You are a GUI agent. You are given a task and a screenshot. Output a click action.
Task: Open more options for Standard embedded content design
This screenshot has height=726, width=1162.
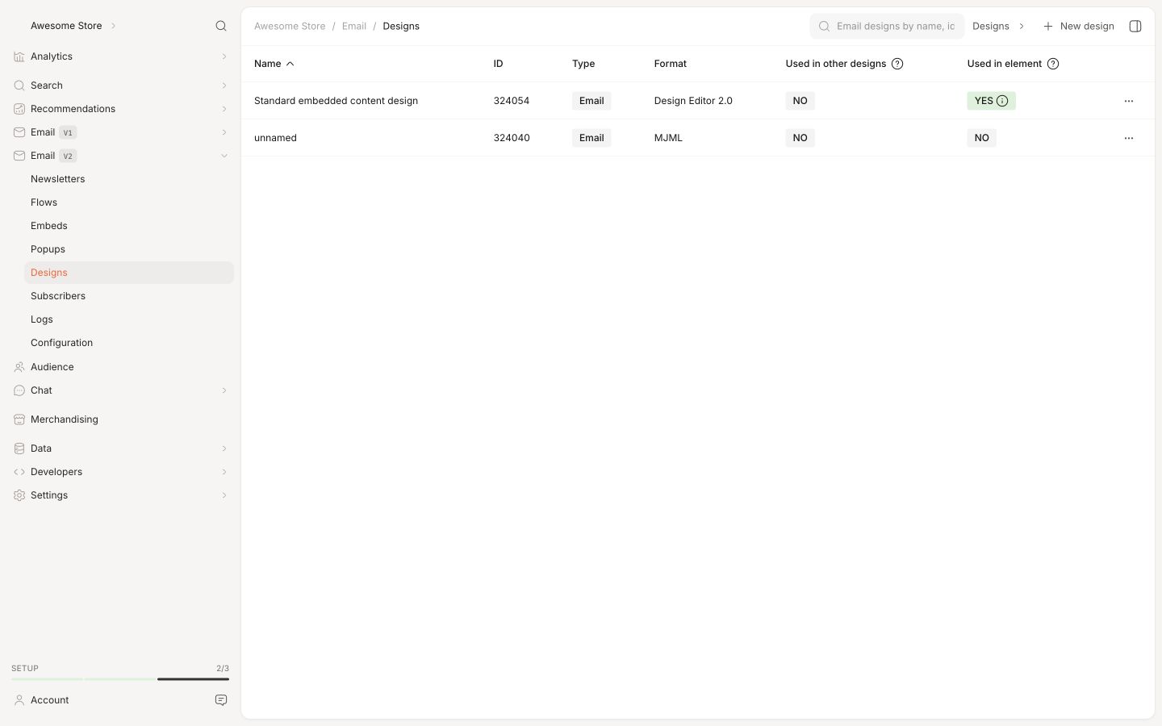tap(1129, 101)
